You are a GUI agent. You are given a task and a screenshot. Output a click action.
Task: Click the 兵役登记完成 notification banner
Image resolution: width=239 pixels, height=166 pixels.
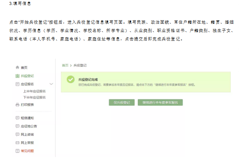click(146, 82)
